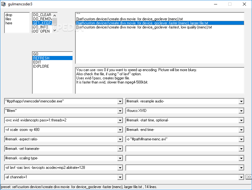This screenshot has width=252, height=190.
Task: Select DO_CLEAR in the action list
Action: pyautogui.click(x=42, y=15)
